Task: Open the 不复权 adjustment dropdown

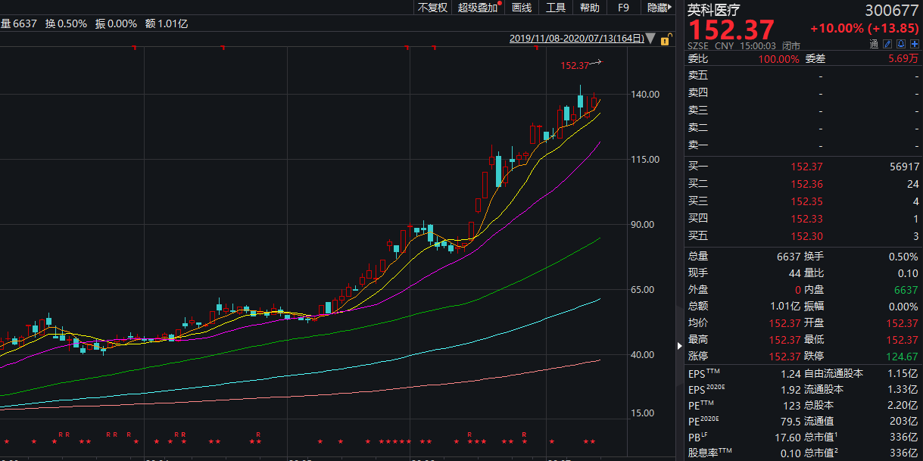Action: 432,8
